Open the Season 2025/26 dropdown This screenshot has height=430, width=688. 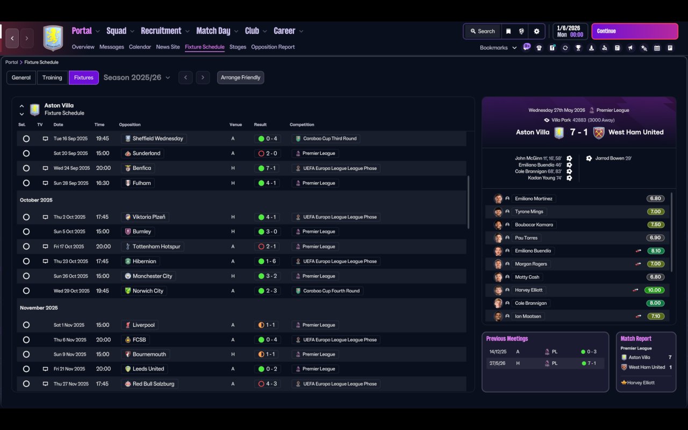click(x=137, y=77)
